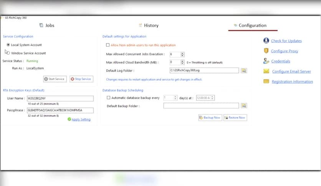
Task: Click the Check for Updates download icon
Action: point(266,40)
